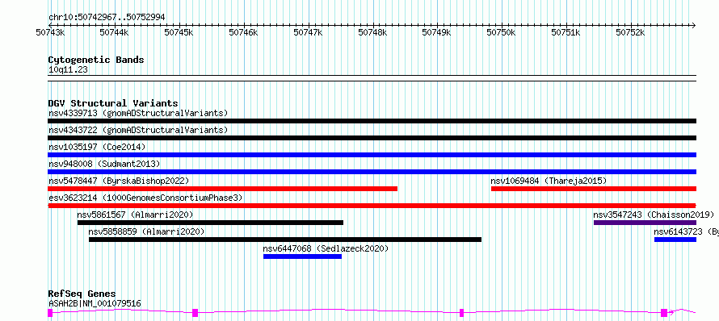719x321 pixels.
Task: Select the black bar for nsv5858859
Action: tap(285, 240)
